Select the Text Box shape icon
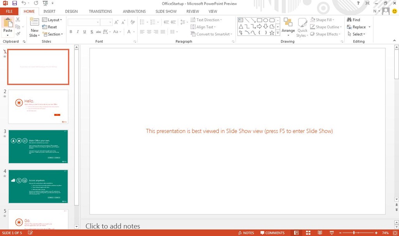 pyautogui.click(x=241, y=20)
